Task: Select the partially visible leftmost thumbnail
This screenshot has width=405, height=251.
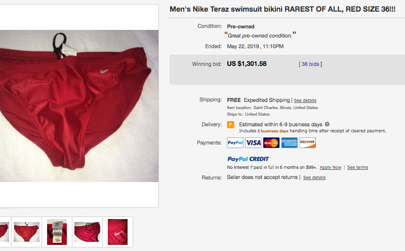Action: pos(4,232)
